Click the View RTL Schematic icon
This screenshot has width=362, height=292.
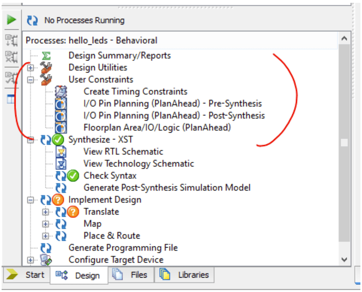61,152
